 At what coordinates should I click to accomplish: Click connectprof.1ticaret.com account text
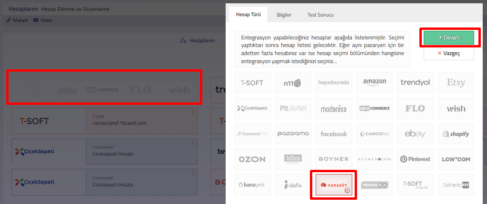(x=119, y=123)
